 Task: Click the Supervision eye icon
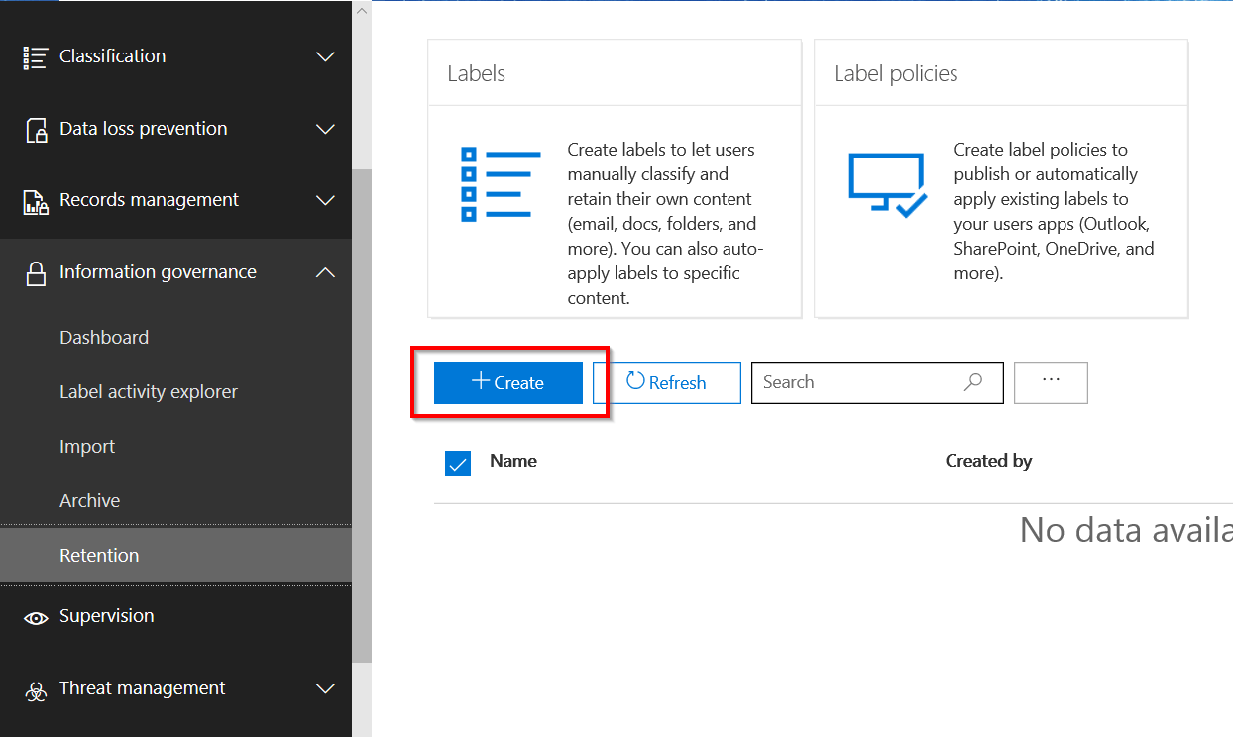35,615
